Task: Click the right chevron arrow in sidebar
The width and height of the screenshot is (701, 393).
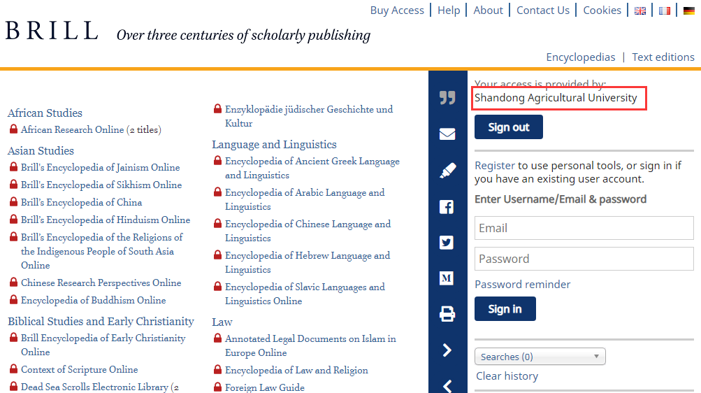Action: pyautogui.click(x=447, y=350)
